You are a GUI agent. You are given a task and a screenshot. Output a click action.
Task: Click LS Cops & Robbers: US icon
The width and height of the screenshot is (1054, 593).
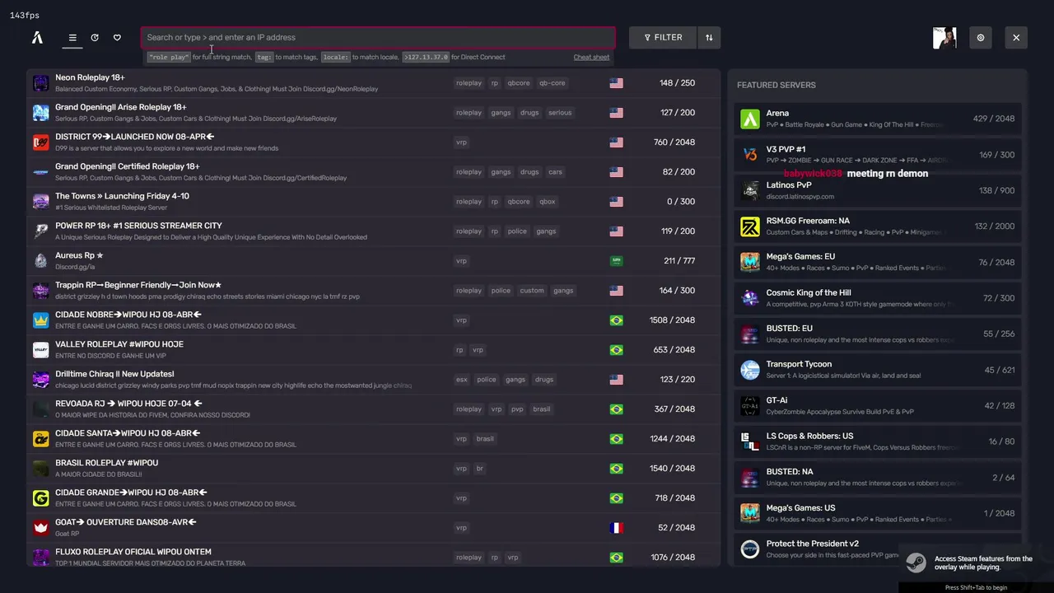pyautogui.click(x=750, y=441)
